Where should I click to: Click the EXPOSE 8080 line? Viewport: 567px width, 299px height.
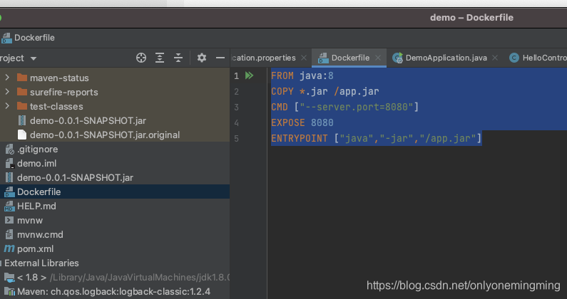[302, 122]
